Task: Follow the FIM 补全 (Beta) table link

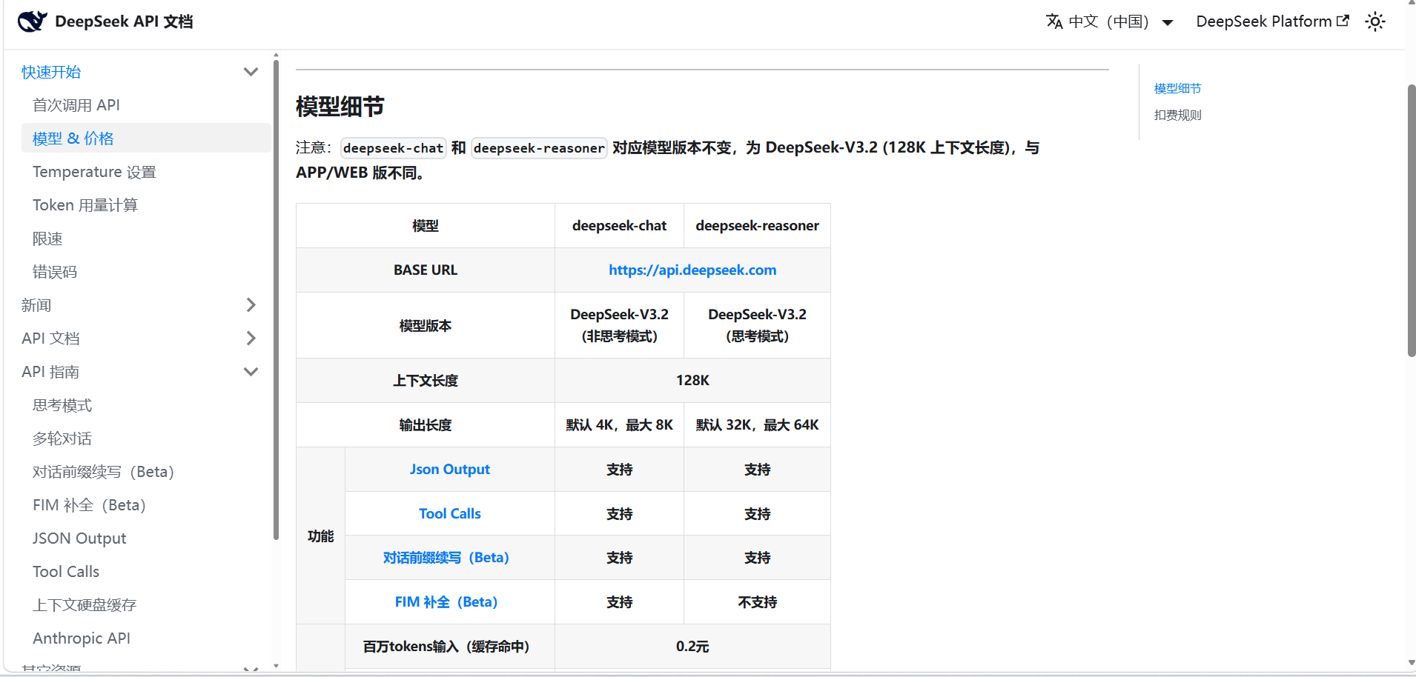Action: (446, 602)
